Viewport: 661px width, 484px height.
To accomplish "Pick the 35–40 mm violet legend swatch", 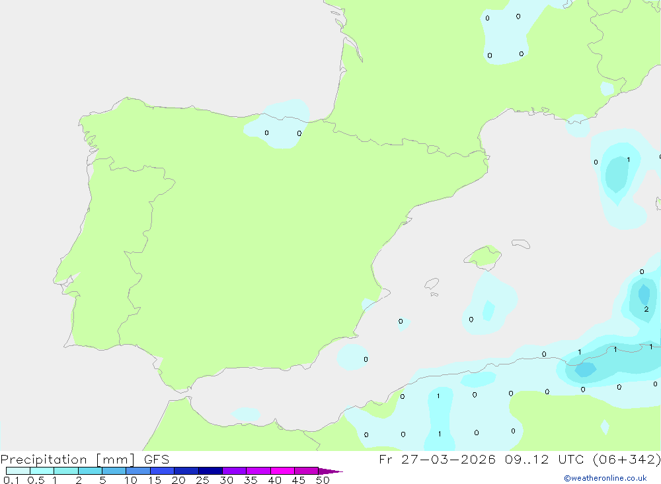I will click(x=258, y=471).
